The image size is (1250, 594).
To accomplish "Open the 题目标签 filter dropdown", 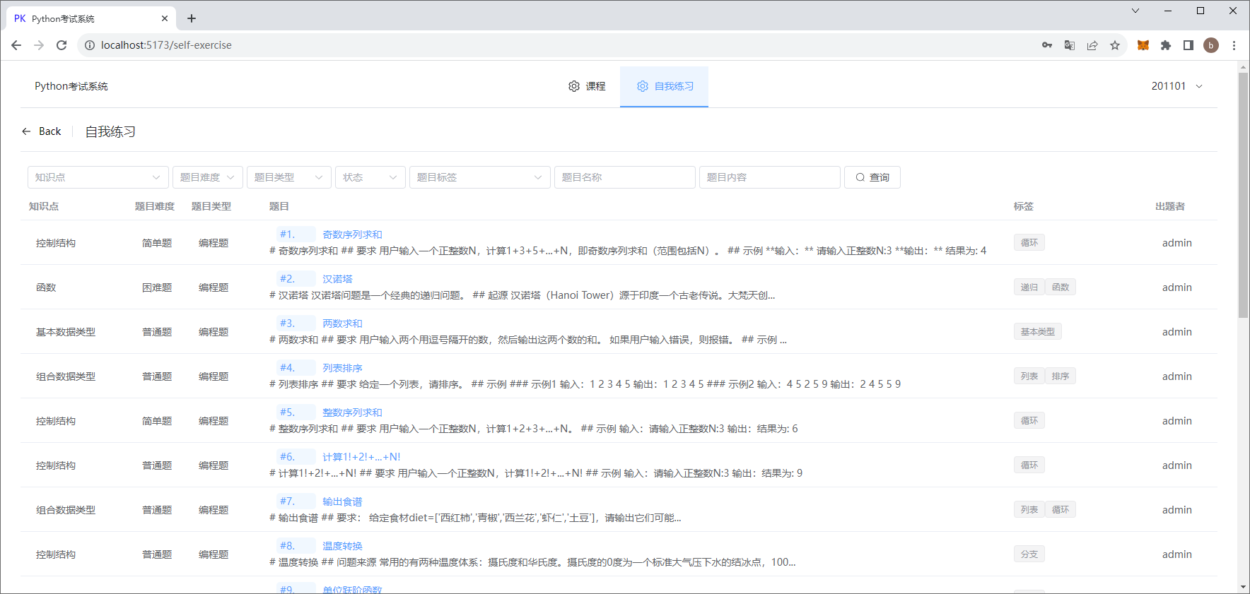I will tap(480, 177).
